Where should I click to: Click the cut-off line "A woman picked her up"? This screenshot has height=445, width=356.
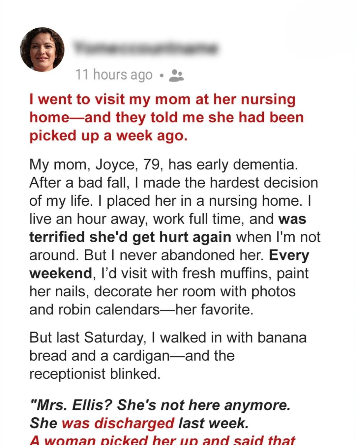(x=162, y=440)
